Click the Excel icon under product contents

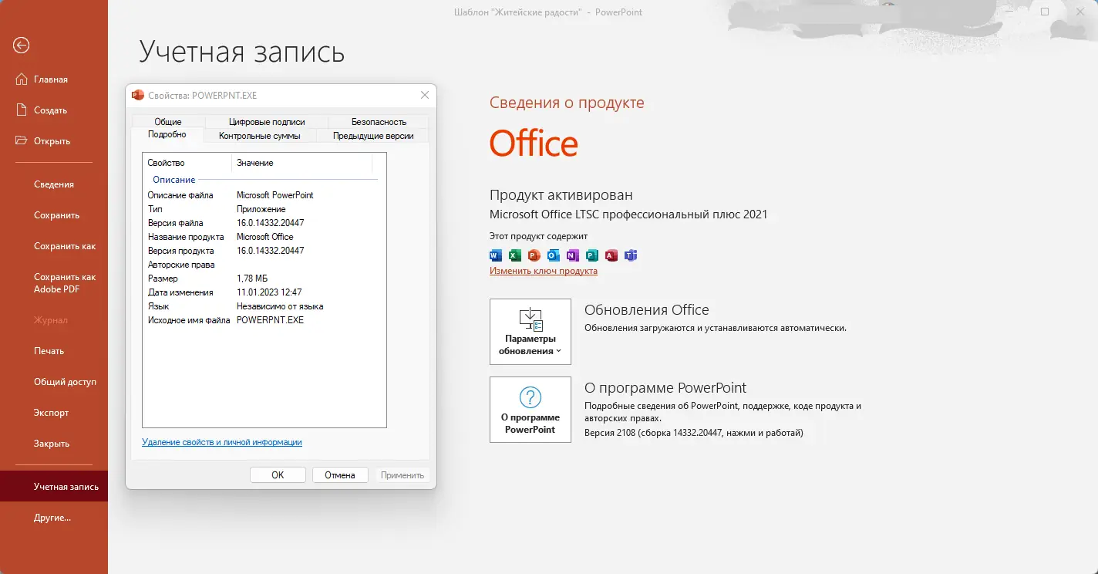tap(514, 255)
